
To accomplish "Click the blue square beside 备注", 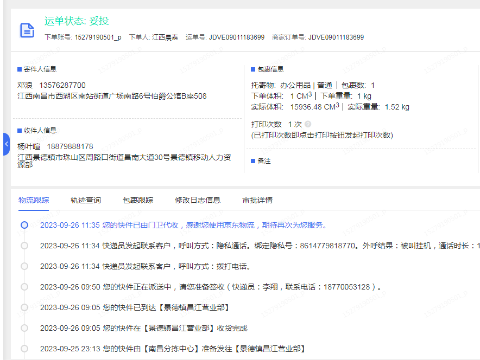I will click(x=253, y=162).
